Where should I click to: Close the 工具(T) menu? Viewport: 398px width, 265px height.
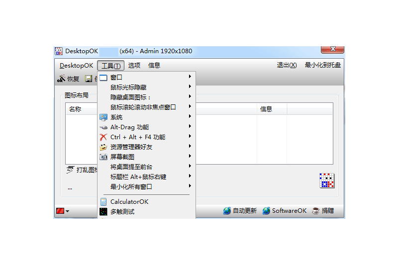coord(110,66)
